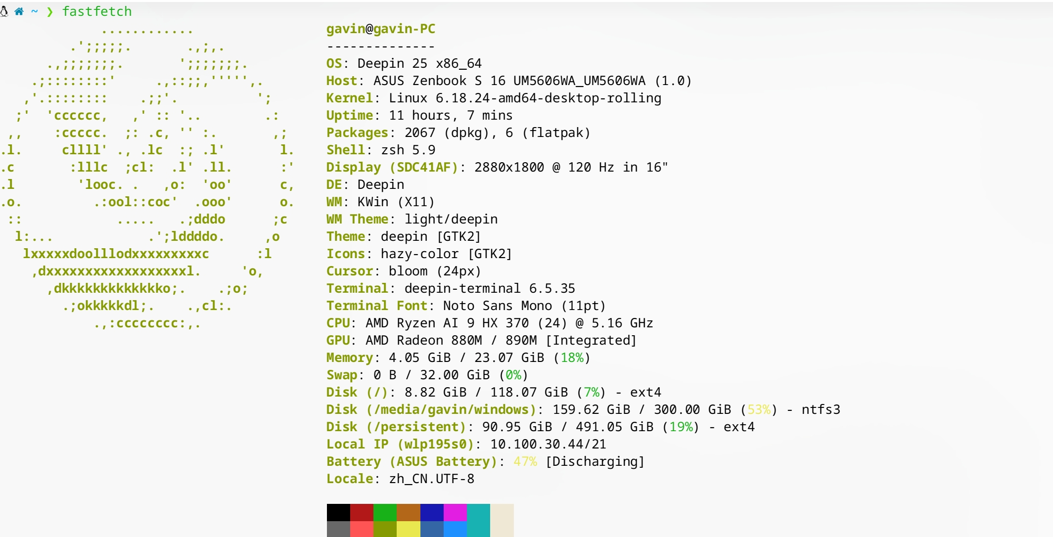Click the home icon in the prompt

point(19,11)
